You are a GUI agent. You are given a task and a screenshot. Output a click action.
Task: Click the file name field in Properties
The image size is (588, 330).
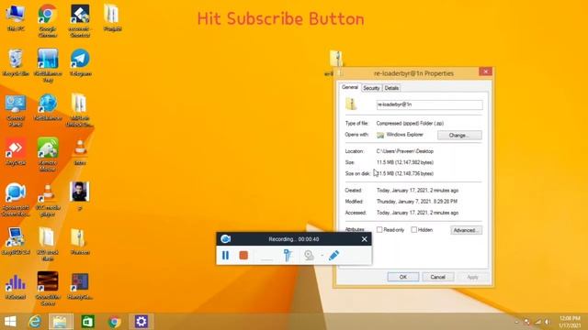click(x=429, y=104)
